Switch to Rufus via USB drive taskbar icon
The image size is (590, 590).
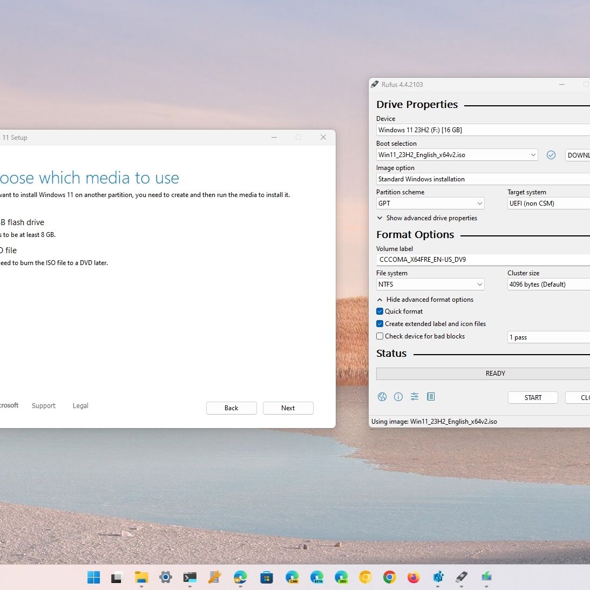(462, 577)
